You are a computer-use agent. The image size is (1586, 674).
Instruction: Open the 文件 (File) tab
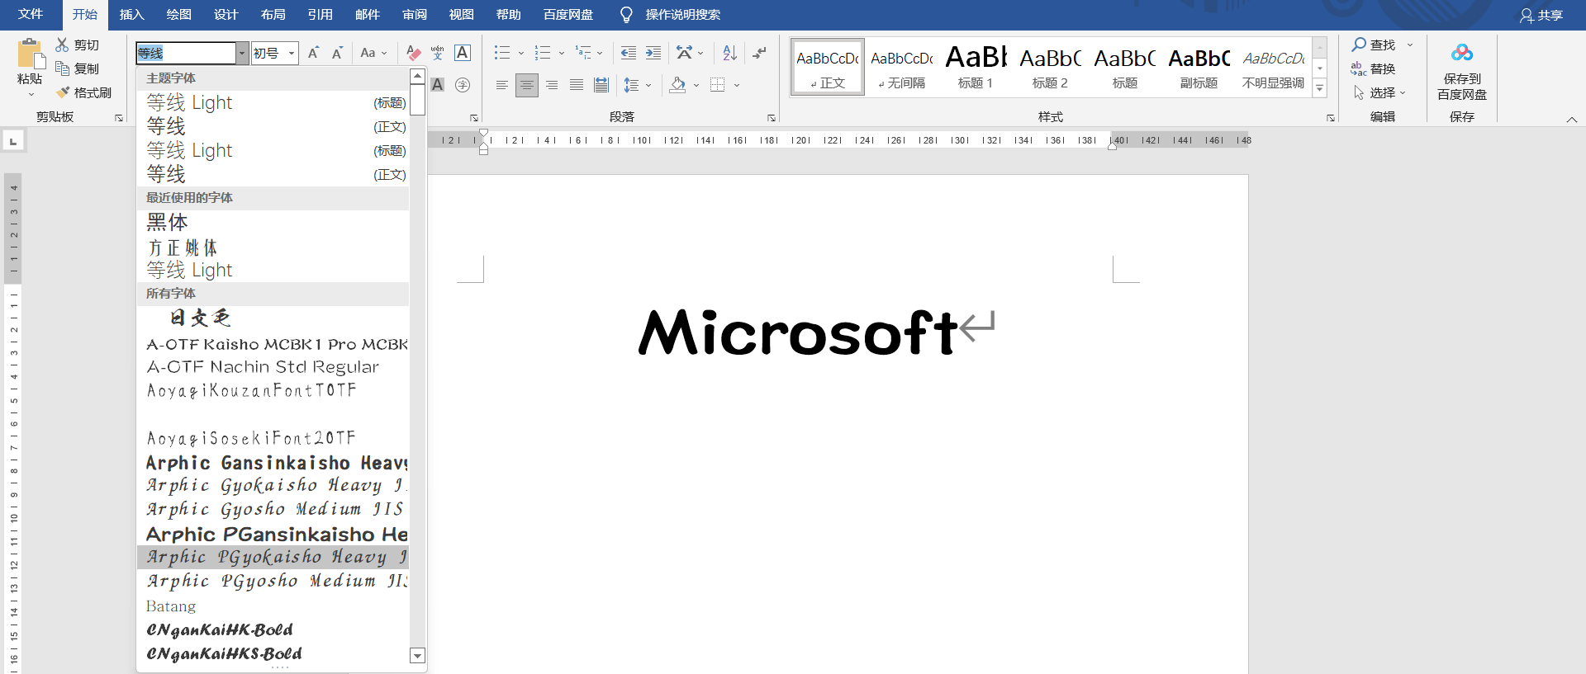tap(31, 14)
